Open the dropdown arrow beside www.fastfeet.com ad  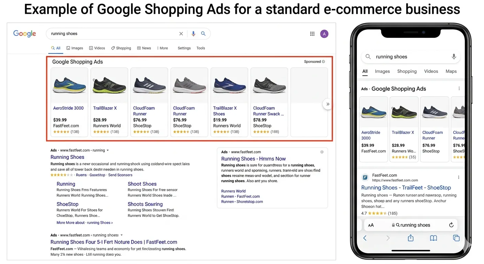coord(108,150)
